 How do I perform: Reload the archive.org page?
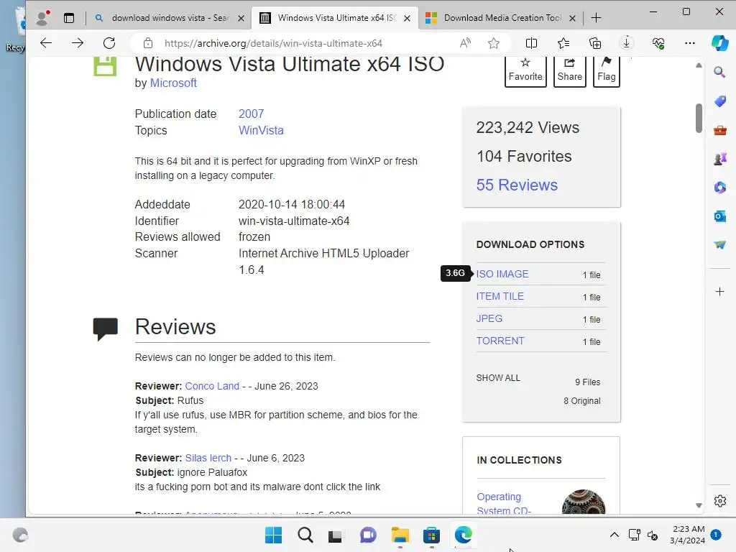[x=109, y=43]
